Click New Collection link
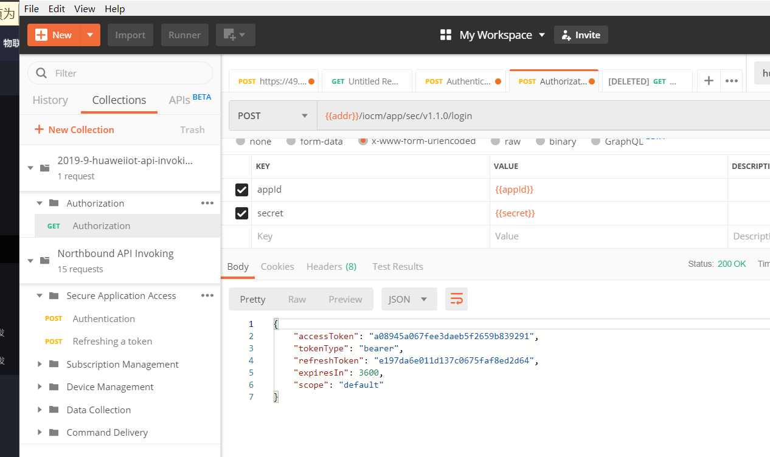 [x=74, y=129]
